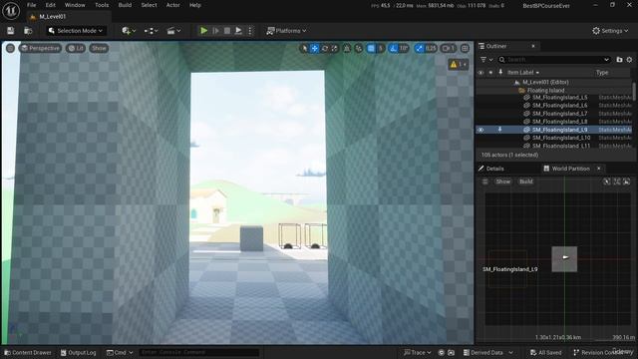Toggle visibility of SM_FloatingIsland_L9

click(x=480, y=130)
